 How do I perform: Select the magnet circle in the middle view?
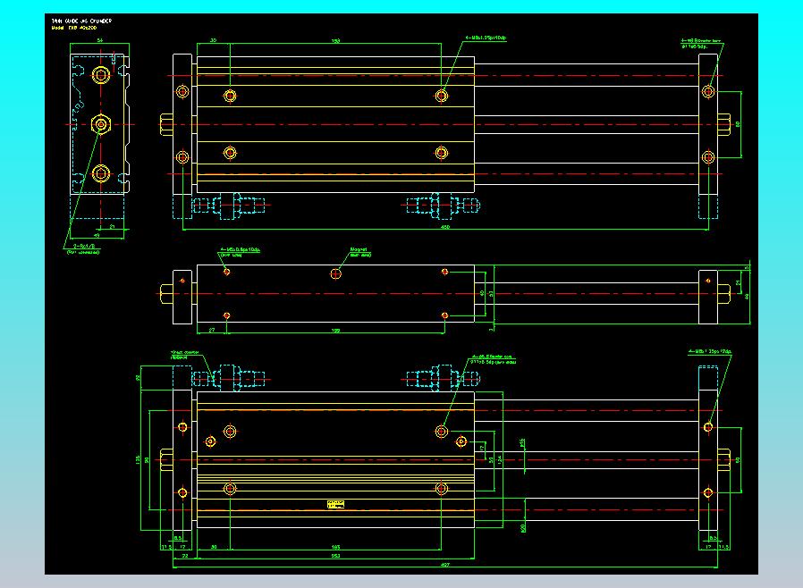click(335, 273)
